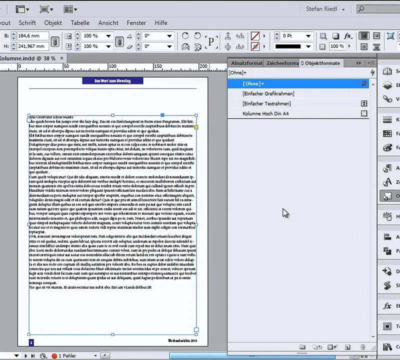Rotate the frame 90° clockwise
The image size is (400, 360).
[x=186, y=36]
